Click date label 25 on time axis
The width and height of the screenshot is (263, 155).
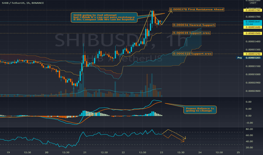[x=238, y=152]
